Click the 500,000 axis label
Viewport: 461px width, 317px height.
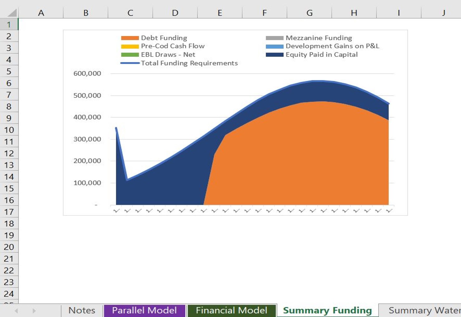pyautogui.click(x=87, y=95)
